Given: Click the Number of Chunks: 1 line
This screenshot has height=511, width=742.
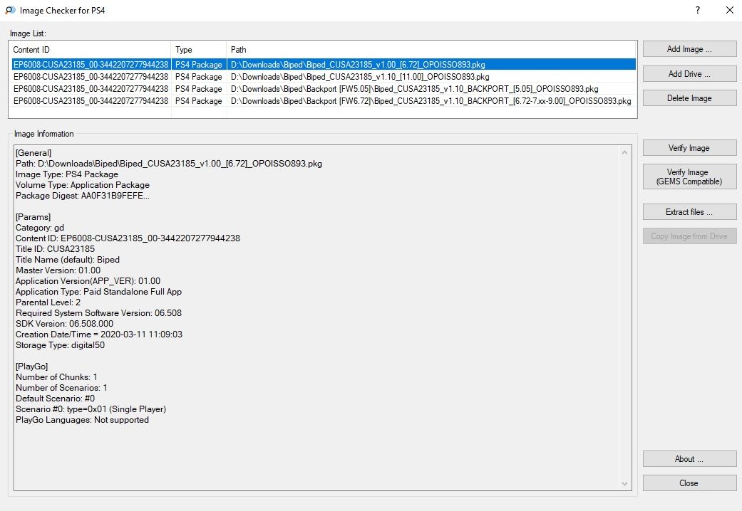Looking at the screenshot, I should click(56, 377).
